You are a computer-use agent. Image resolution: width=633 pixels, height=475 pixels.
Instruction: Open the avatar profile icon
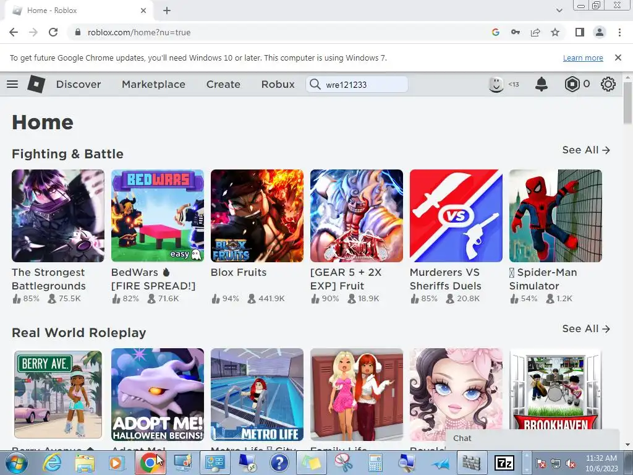pyautogui.click(x=496, y=84)
